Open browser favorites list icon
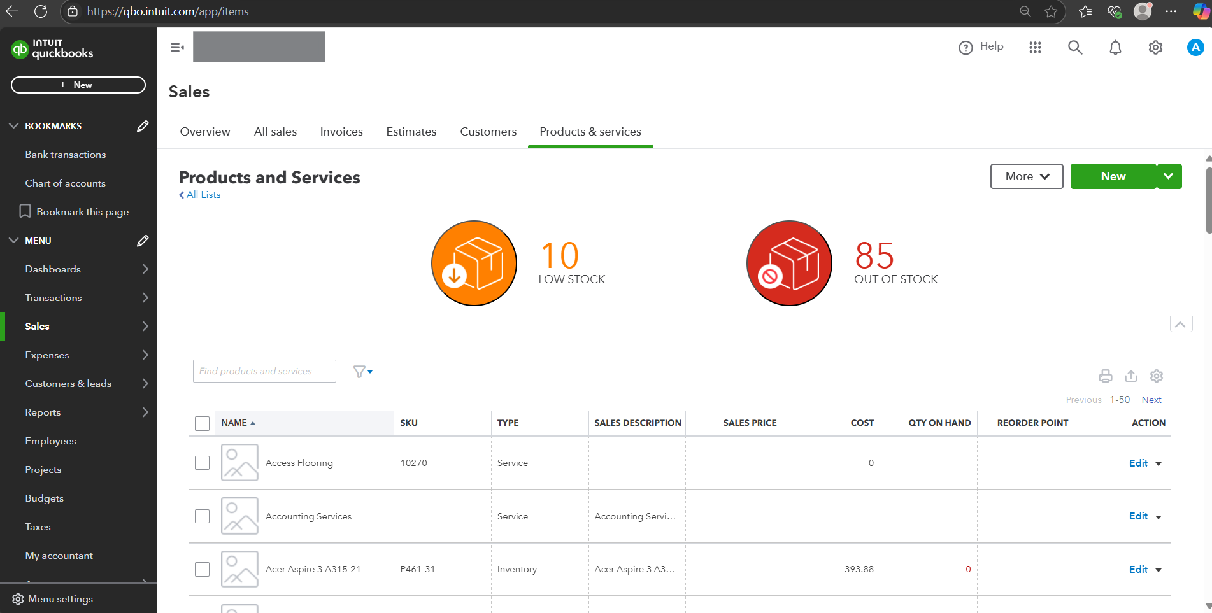 [1085, 11]
